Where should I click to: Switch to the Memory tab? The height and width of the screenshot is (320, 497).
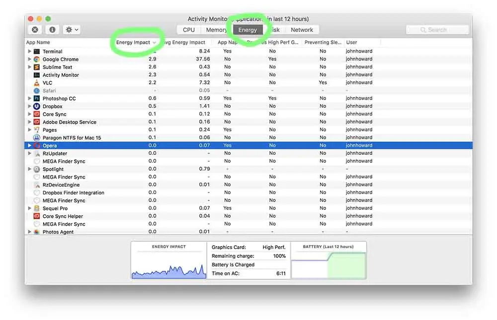point(217,30)
